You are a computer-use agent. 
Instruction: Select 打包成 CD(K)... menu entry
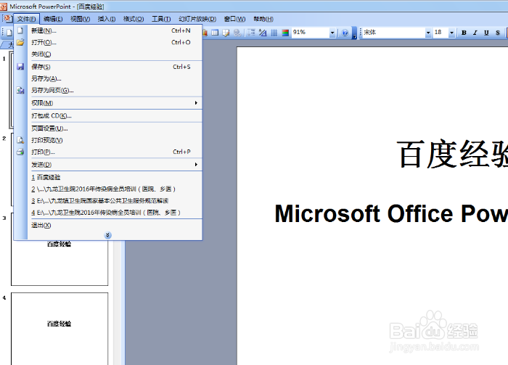click(109, 115)
